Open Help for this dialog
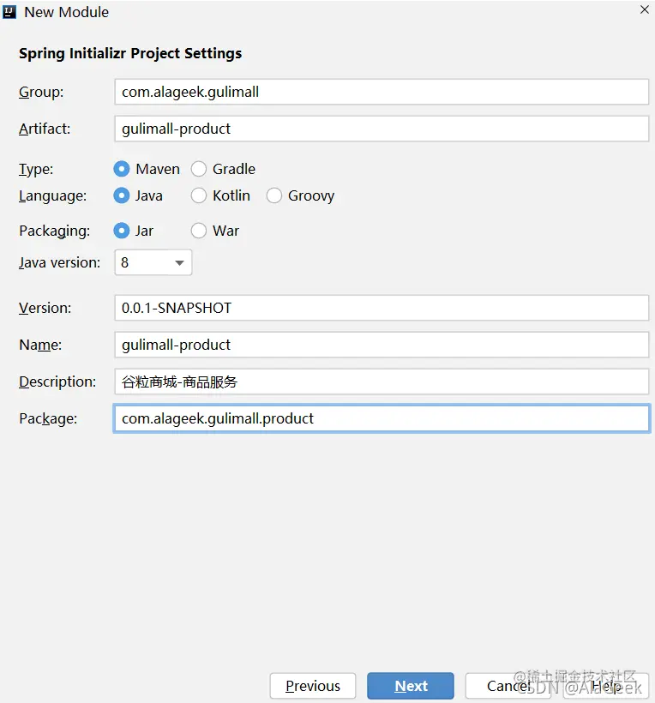 pos(606,686)
